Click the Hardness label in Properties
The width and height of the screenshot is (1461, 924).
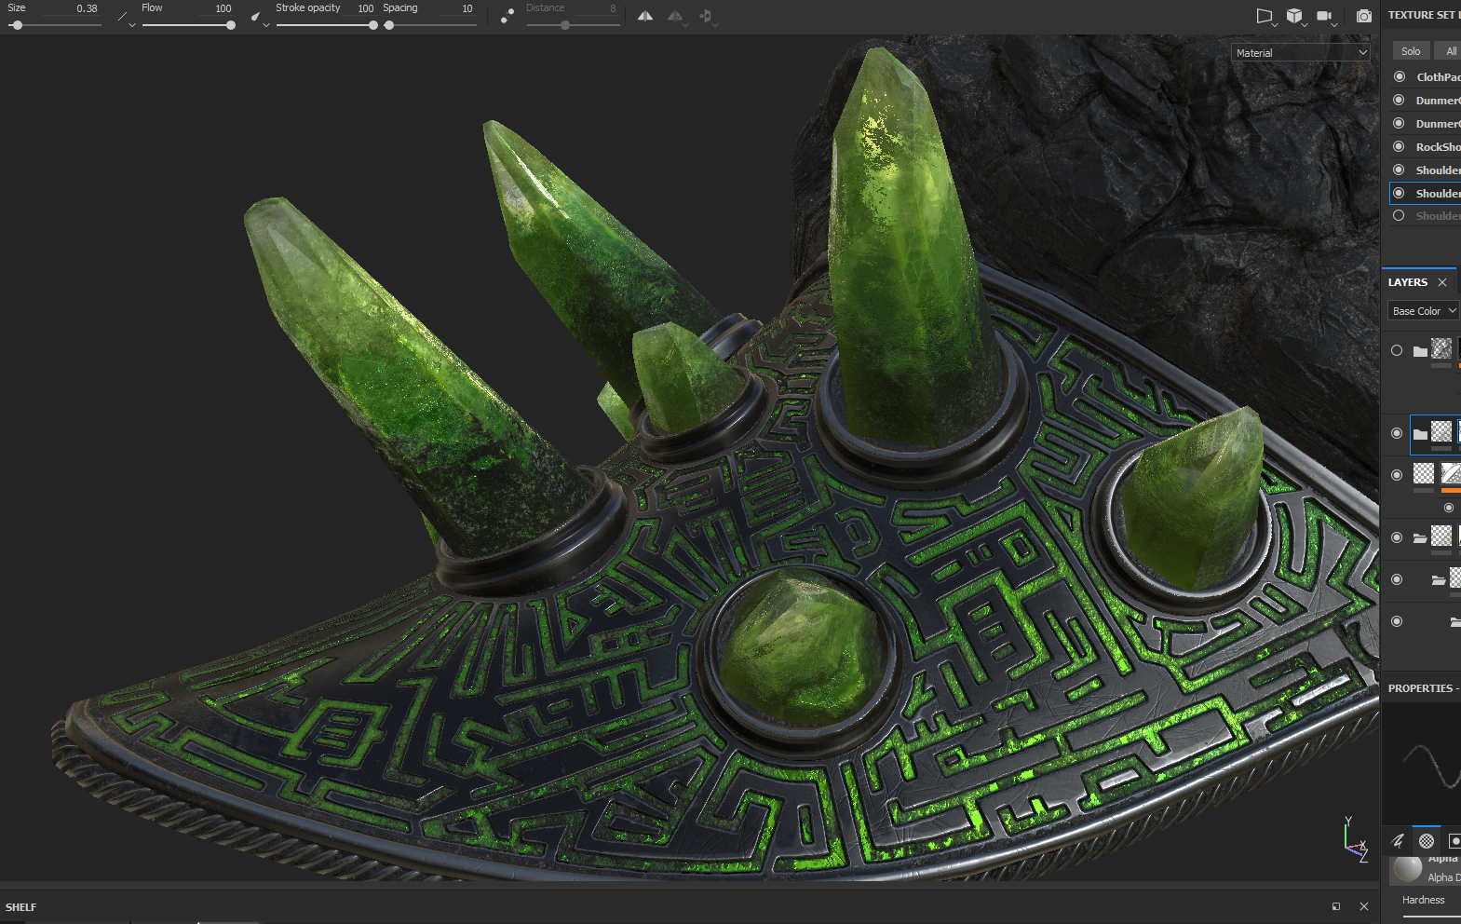pos(1424,900)
